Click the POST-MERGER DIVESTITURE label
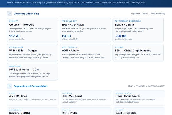Image resolution: width=172 pixels, height=115 pixels. click(x=128, y=21)
